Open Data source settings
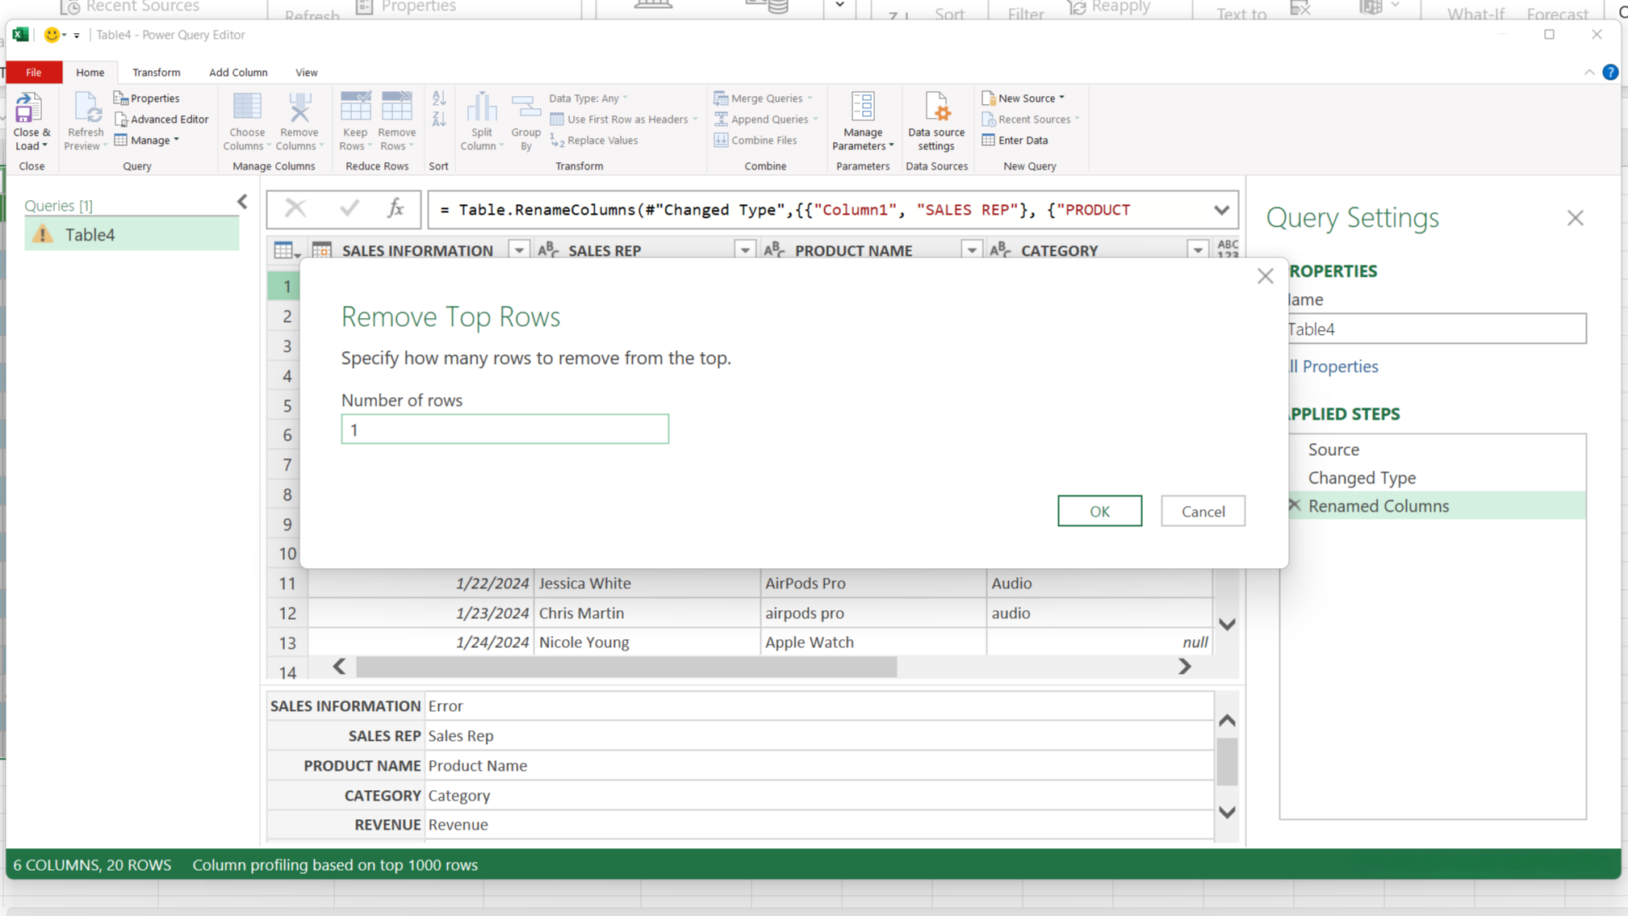The height and width of the screenshot is (916, 1628). point(936,122)
